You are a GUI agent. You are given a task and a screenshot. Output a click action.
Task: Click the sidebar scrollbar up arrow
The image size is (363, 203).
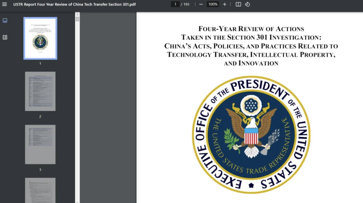pyautogui.click(x=77, y=14)
